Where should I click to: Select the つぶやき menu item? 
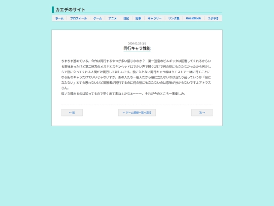[213, 18]
